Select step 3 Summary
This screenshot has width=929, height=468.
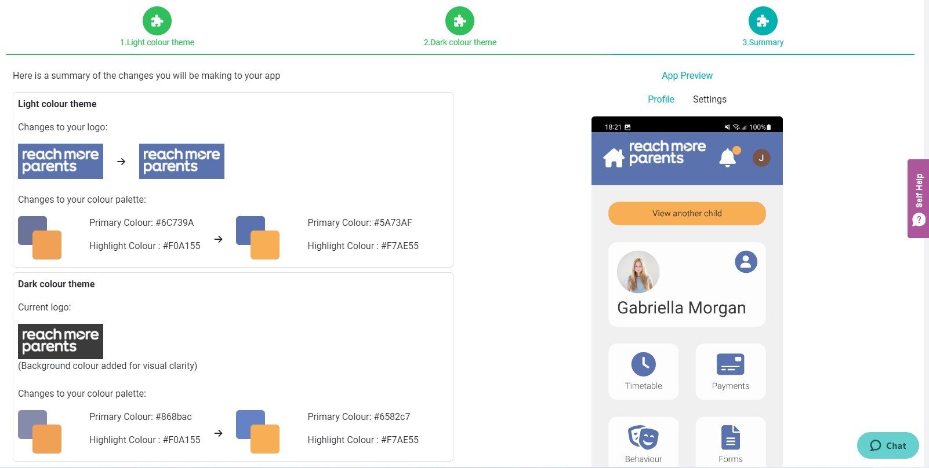763,21
